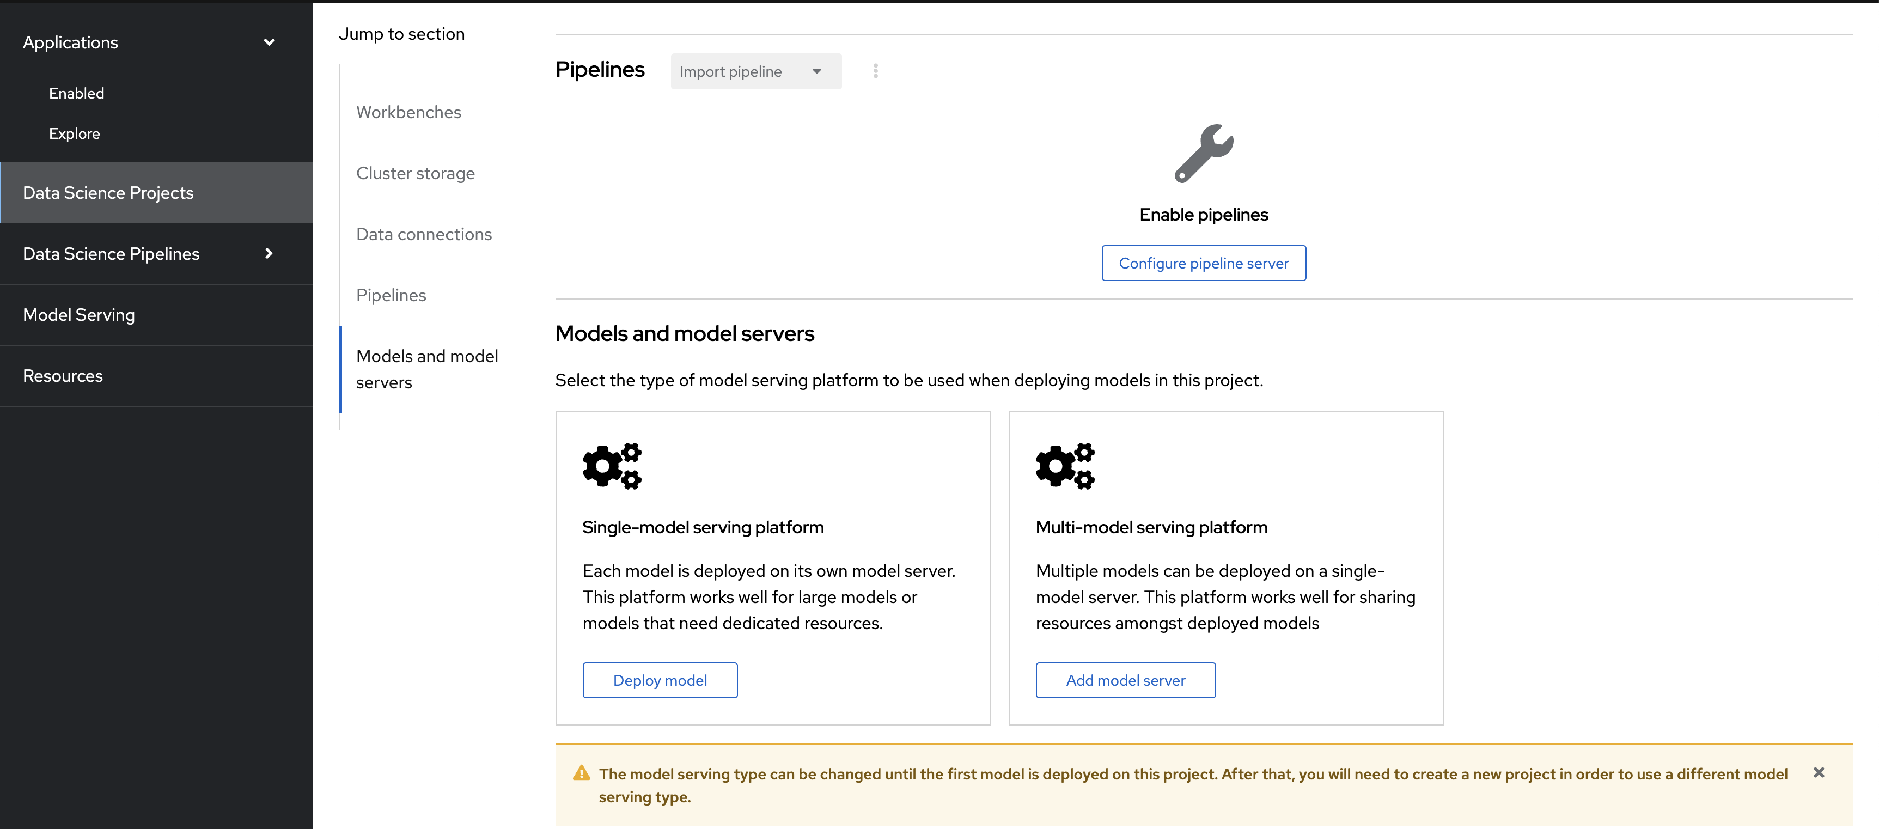Click the wrench icon above Enable pipelines

1203,153
